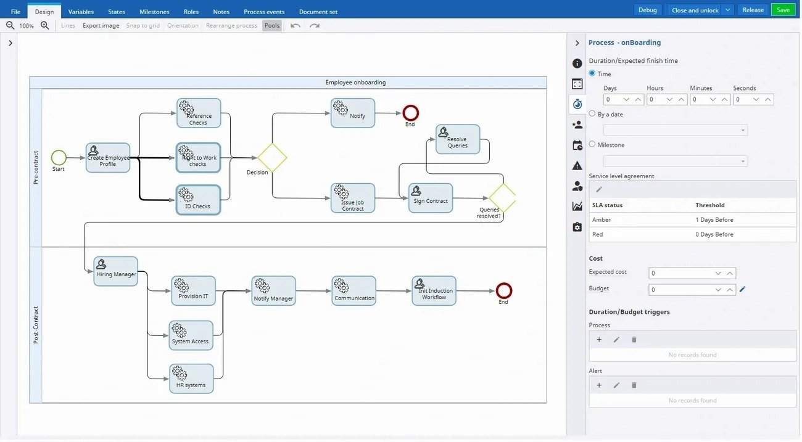This screenshot has width=802, height=442.
Task: Click the blue pencil beside Budget
Action: pos(743,289)
